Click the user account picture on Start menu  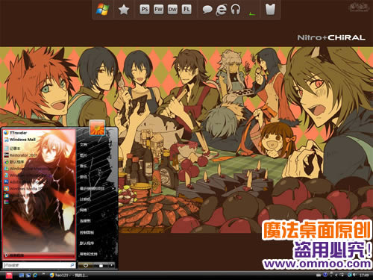pos(97,128)
